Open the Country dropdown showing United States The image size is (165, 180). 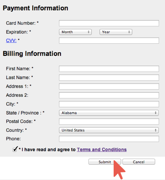(x=109, y=130)
